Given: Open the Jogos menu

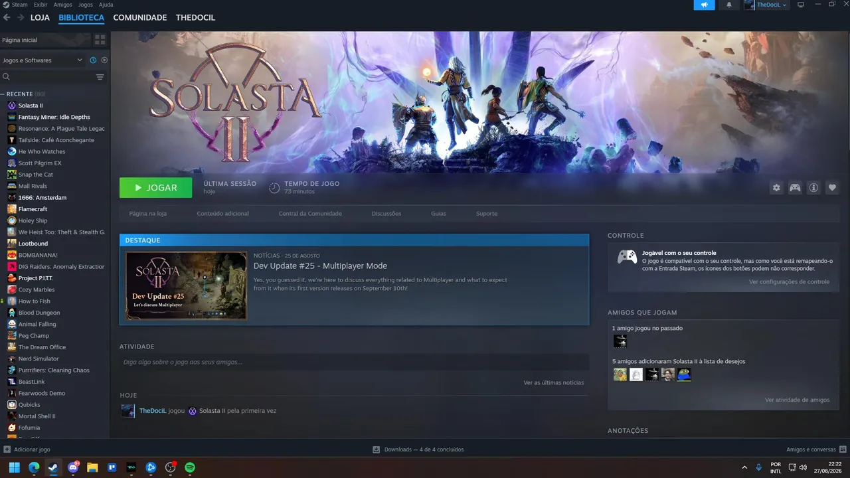Looking at the screenshot, I should click(86, 5).
